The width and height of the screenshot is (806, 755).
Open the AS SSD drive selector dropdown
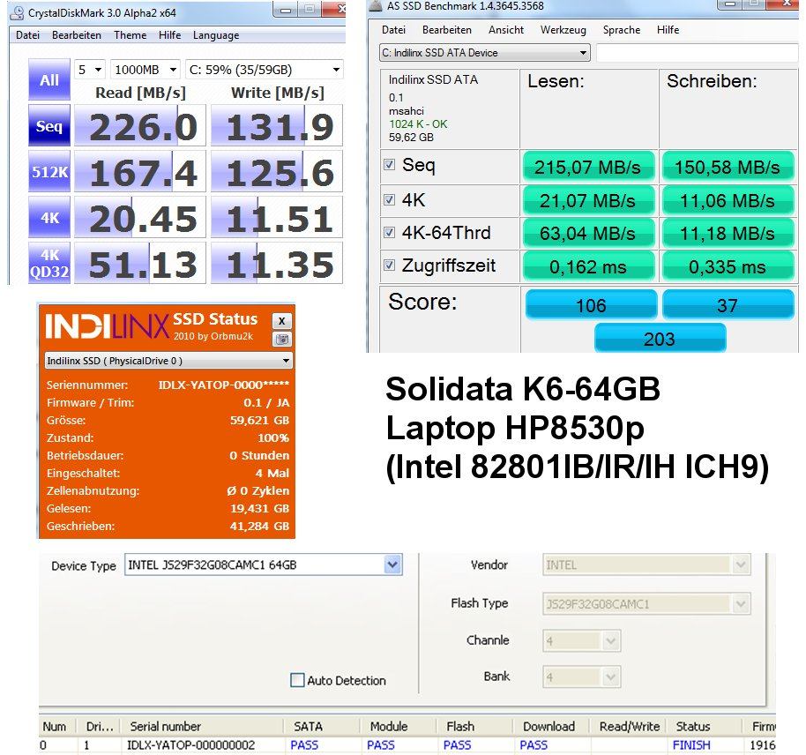point(485,52)
